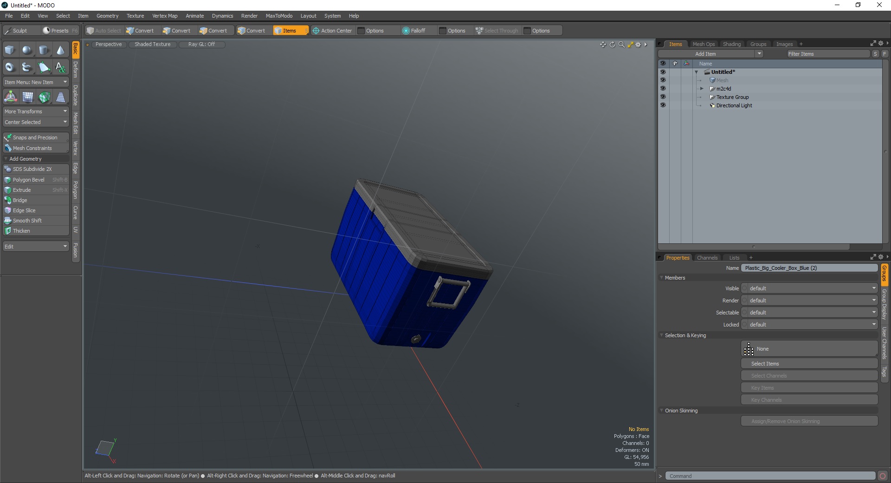
Task: Select the soft deform grid tool
Action: (27, 97)
